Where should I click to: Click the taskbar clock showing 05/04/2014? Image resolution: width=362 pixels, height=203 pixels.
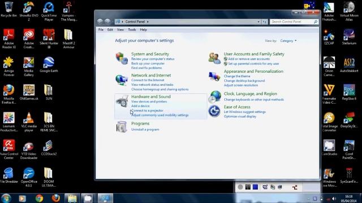[348, 198]
